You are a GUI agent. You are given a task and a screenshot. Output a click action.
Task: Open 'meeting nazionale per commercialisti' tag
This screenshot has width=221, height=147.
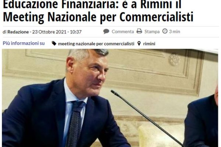[x=96, y=44]
